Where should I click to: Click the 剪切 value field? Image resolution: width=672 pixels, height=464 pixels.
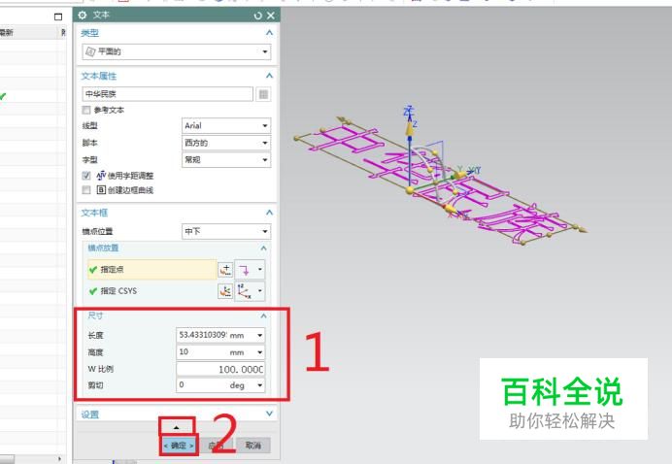tap(202, 385)
